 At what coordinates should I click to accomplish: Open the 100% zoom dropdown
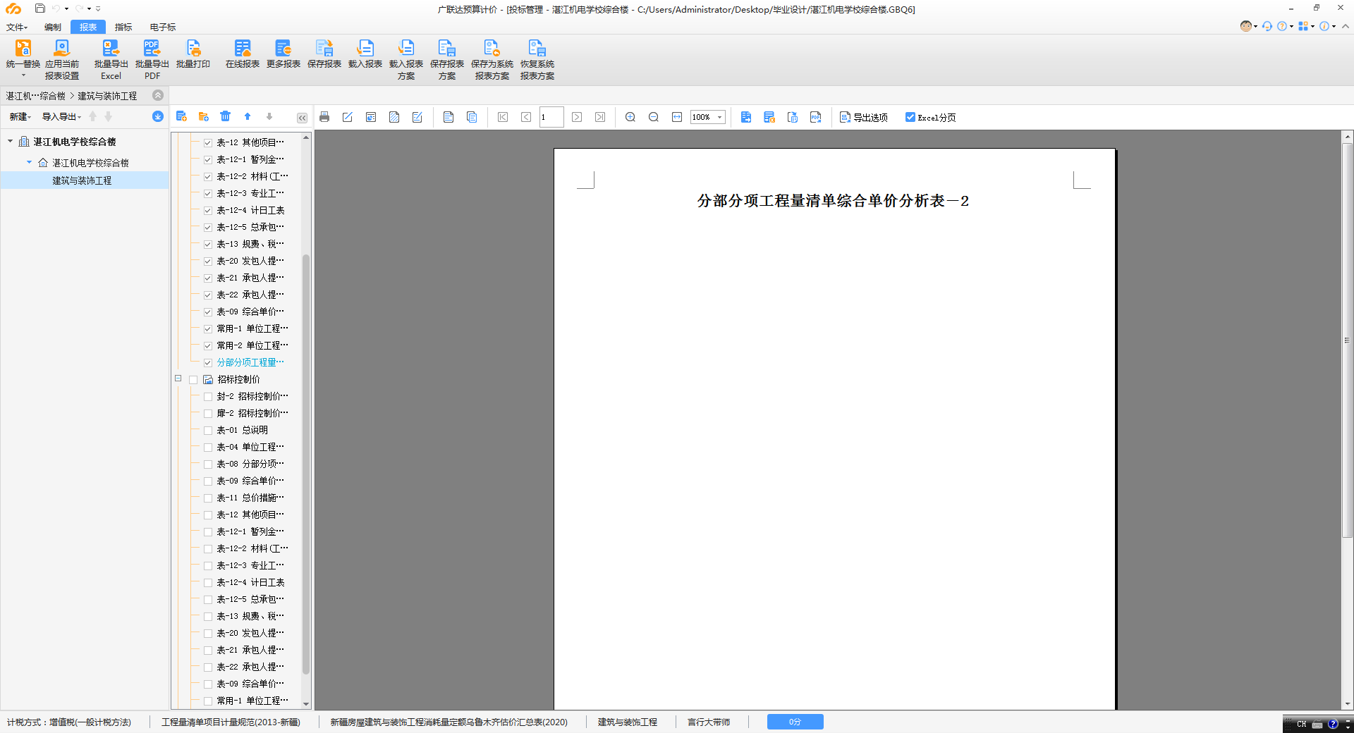tap(719, 117)
